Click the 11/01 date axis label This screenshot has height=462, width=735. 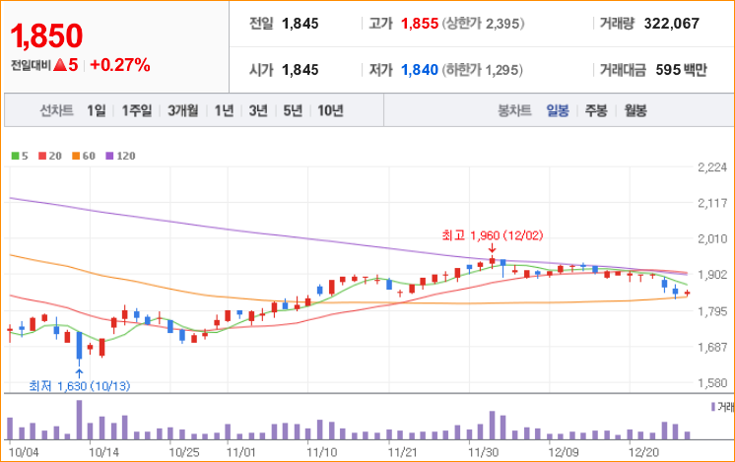click(241, 452)
